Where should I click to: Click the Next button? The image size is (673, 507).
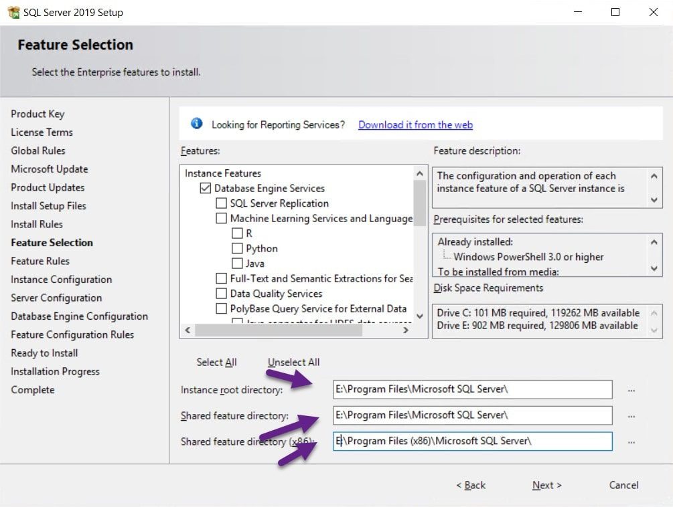point(545,486)
